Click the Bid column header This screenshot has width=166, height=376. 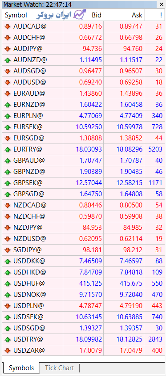97,15
